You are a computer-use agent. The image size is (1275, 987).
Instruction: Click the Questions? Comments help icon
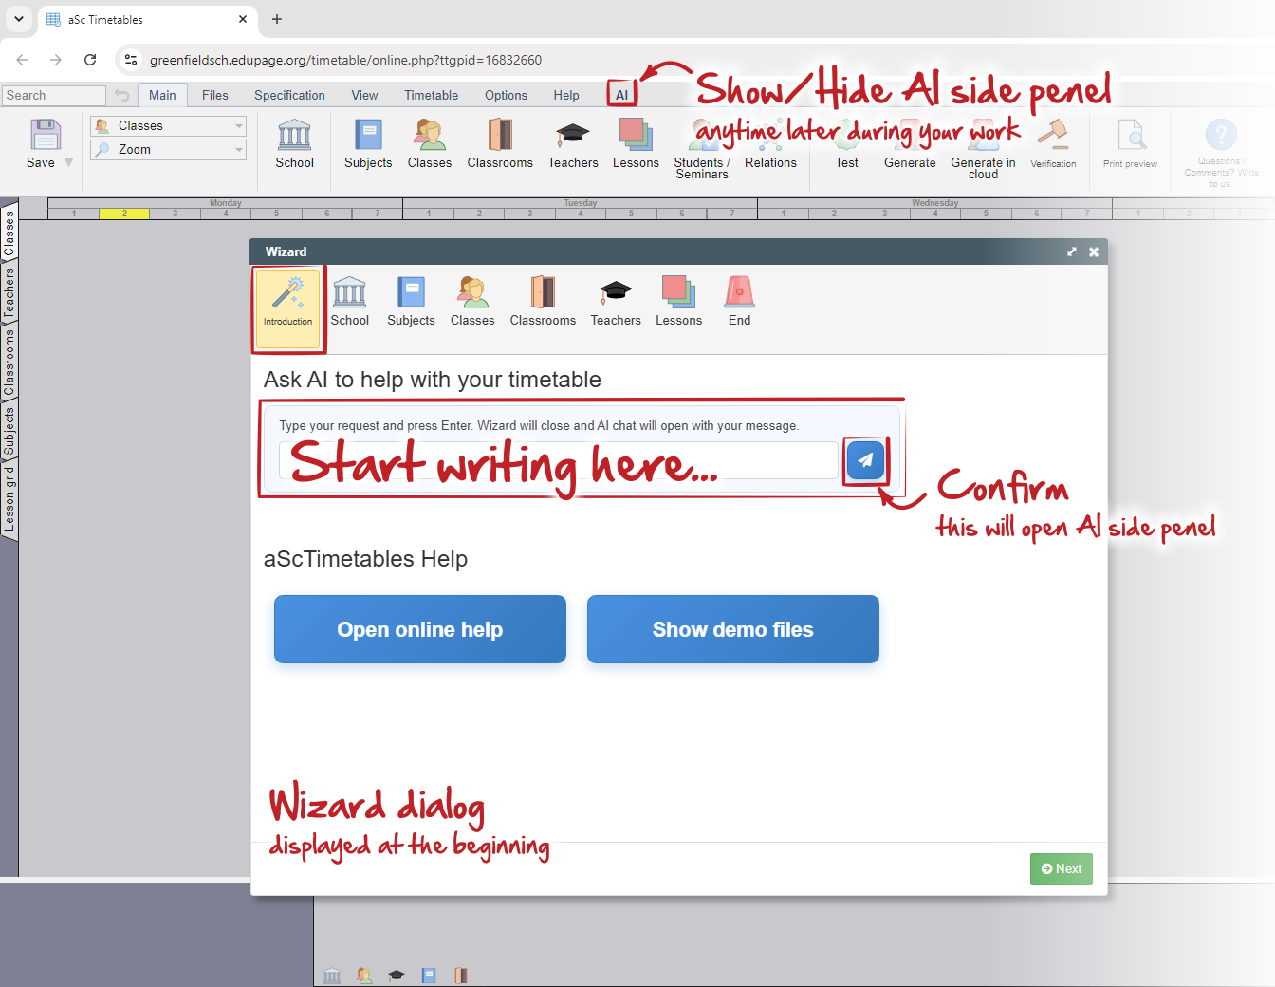click(x=1221, y=135)
